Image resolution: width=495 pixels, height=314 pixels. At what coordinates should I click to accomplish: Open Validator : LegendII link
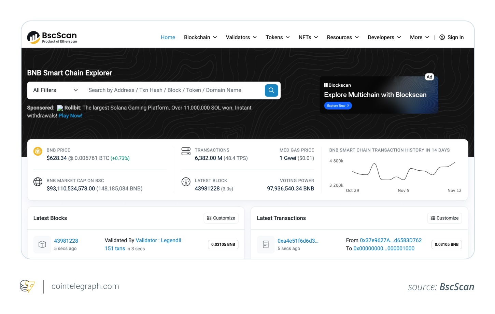pos(158,240)
